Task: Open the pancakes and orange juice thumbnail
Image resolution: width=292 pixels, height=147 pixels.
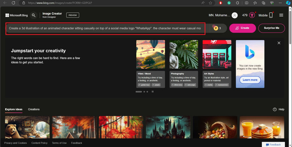Action: tap(262, 127)
